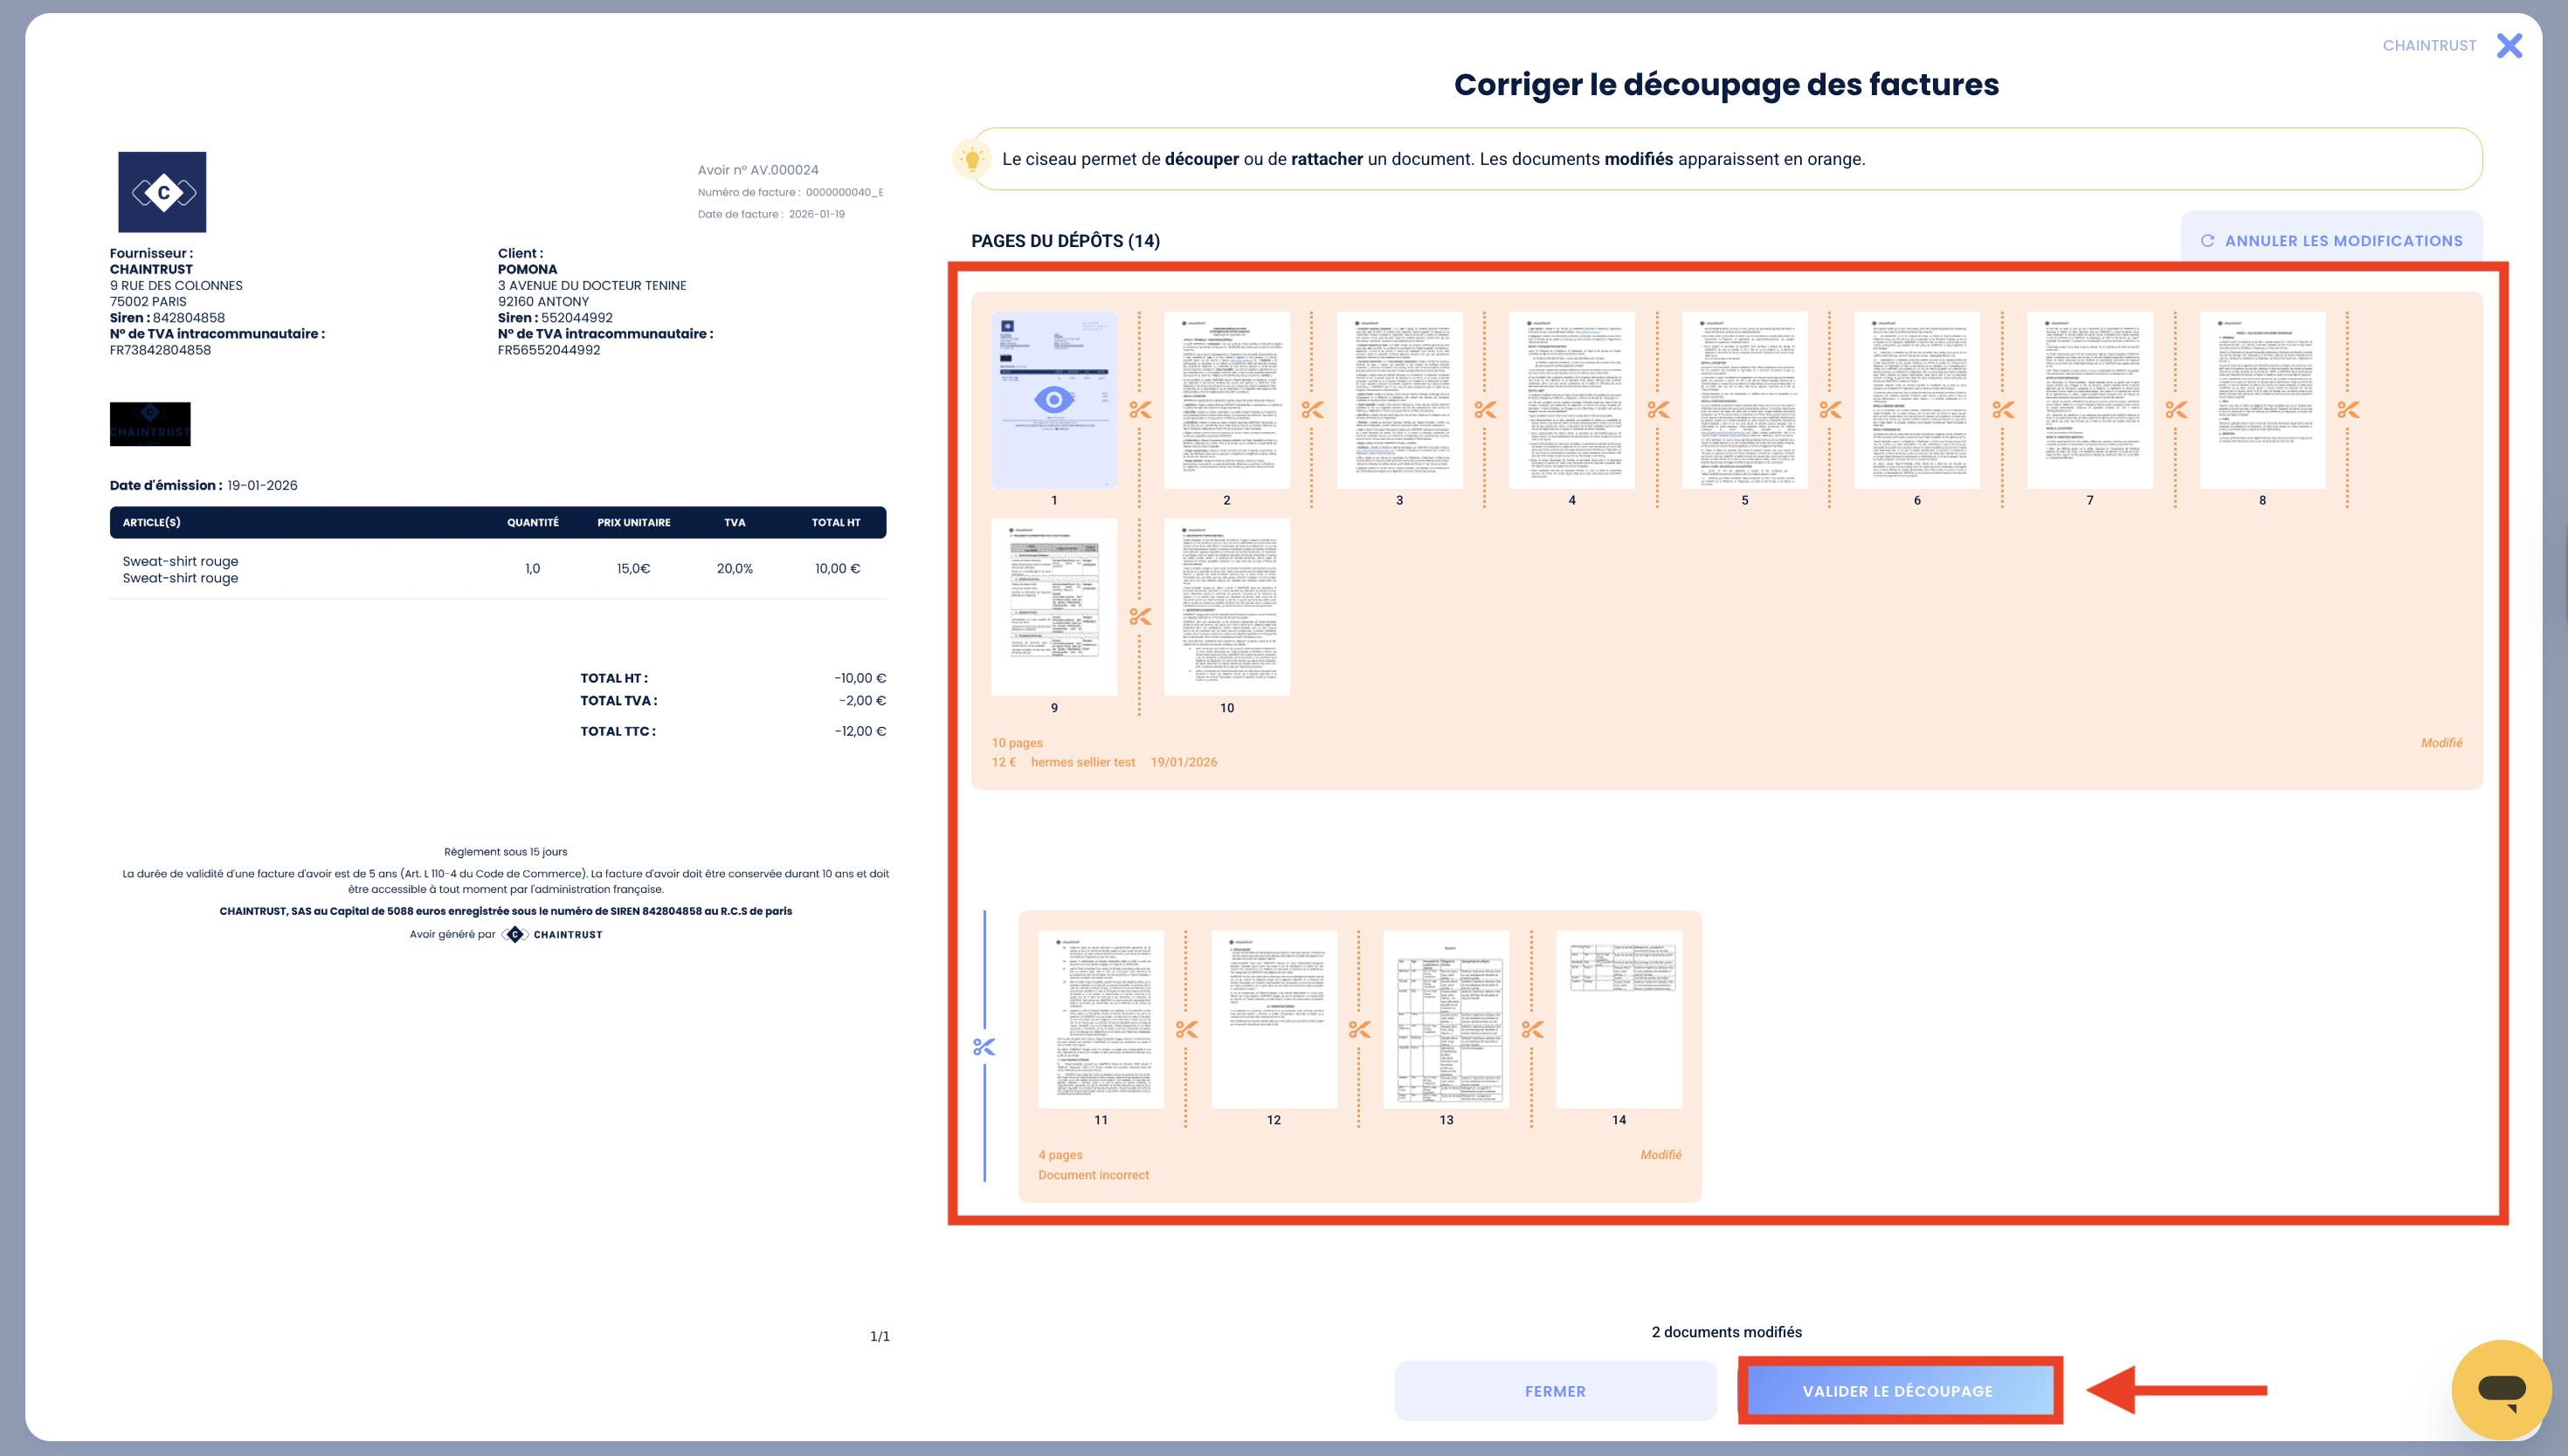The width and height of the screenshot is (2568, 1456).
Task: Click the scissors between pages 11 and 12
Action: click(x=1187, y=1029)
